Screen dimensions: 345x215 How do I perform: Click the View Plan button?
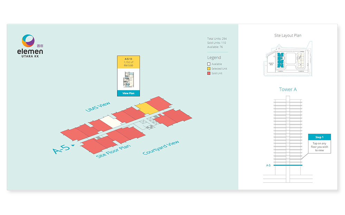(128, 93)
